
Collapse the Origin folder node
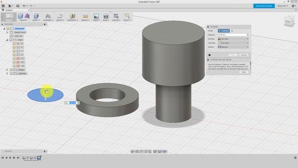(x=7, y=40)
